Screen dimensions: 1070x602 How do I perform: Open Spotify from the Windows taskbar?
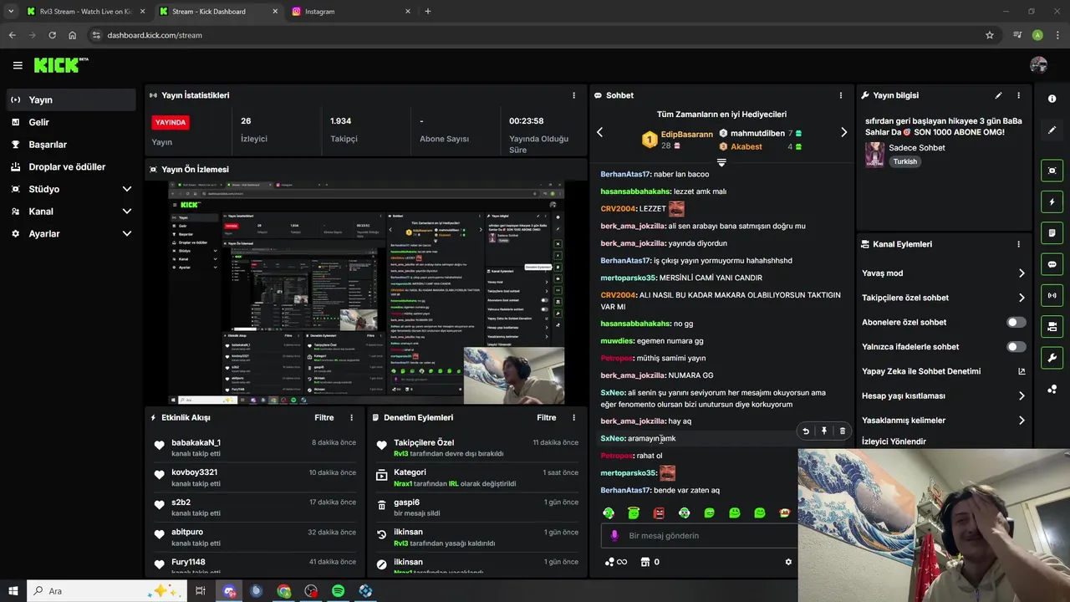point(338,591)
